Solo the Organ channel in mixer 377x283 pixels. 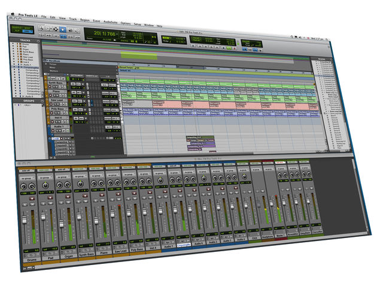(61, 203)
